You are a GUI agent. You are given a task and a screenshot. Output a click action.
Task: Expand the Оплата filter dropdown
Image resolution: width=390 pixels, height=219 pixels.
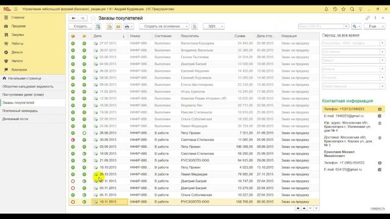click(382, 69)
